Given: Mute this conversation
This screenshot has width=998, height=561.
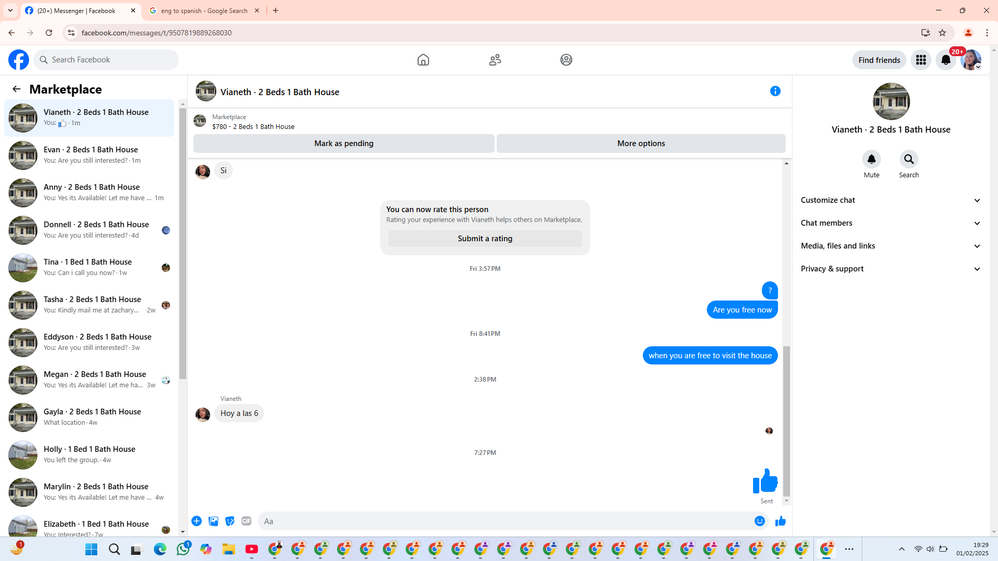Looking at the screenshot, I should point(872,159).
